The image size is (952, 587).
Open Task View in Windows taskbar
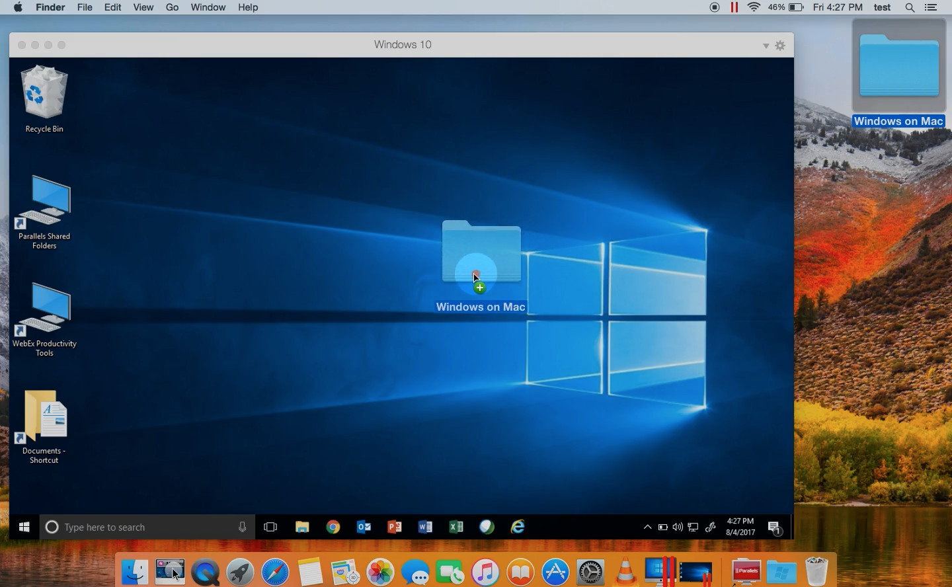pyautogui.click(x=270, y=527)
